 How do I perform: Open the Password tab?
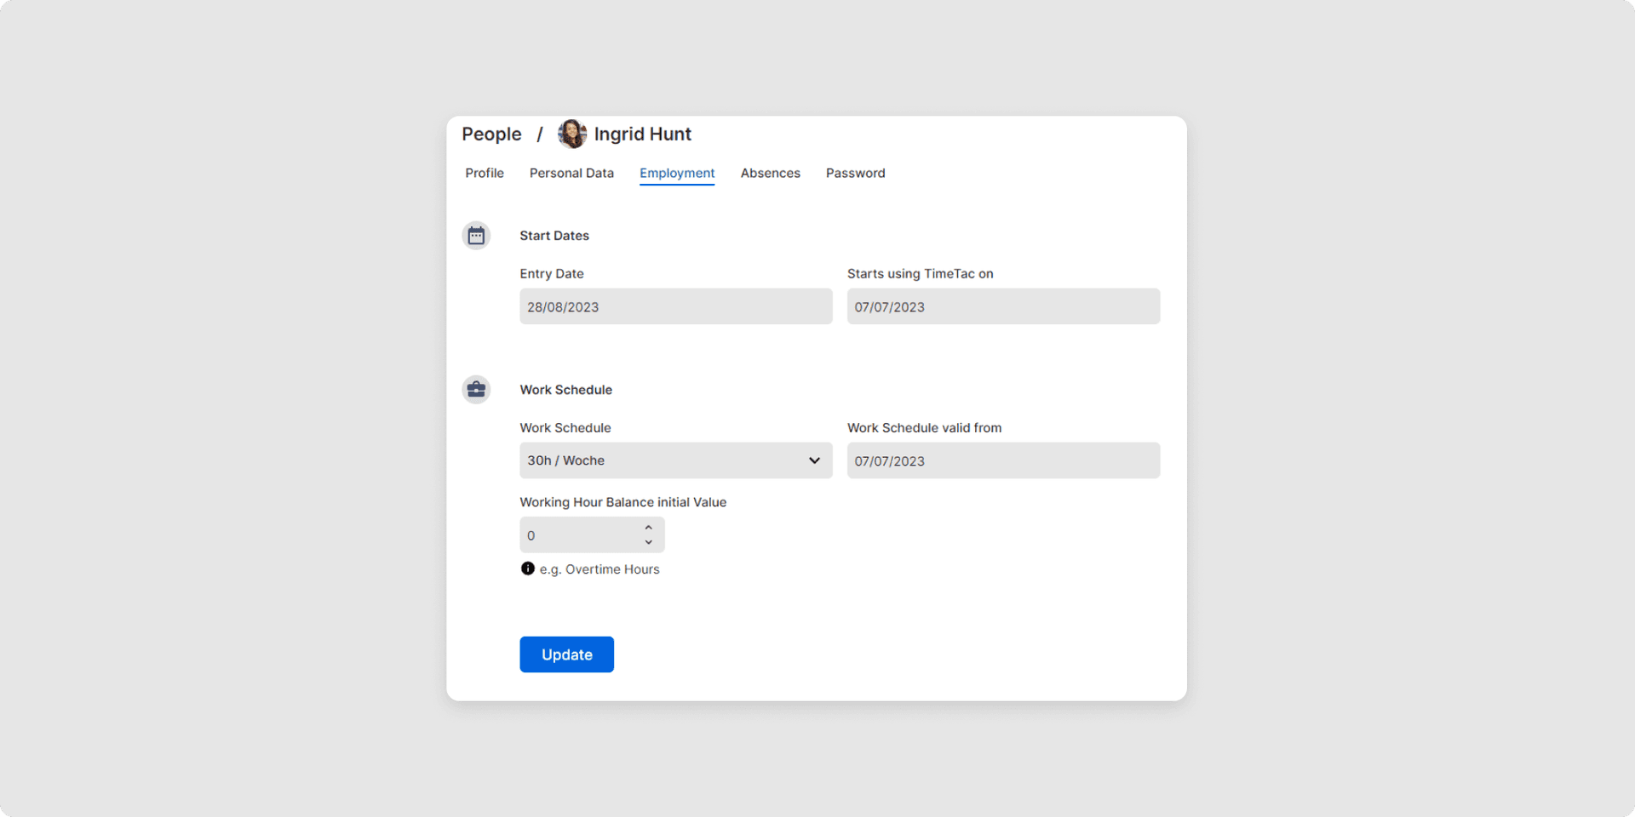point(855,173)
